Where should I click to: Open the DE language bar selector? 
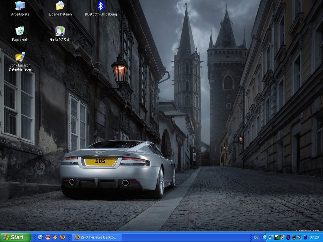(x=256, y=237)
